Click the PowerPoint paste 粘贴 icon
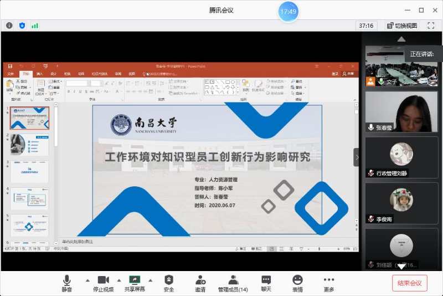This screenshot has height=296, width=443. coord(9,86)
